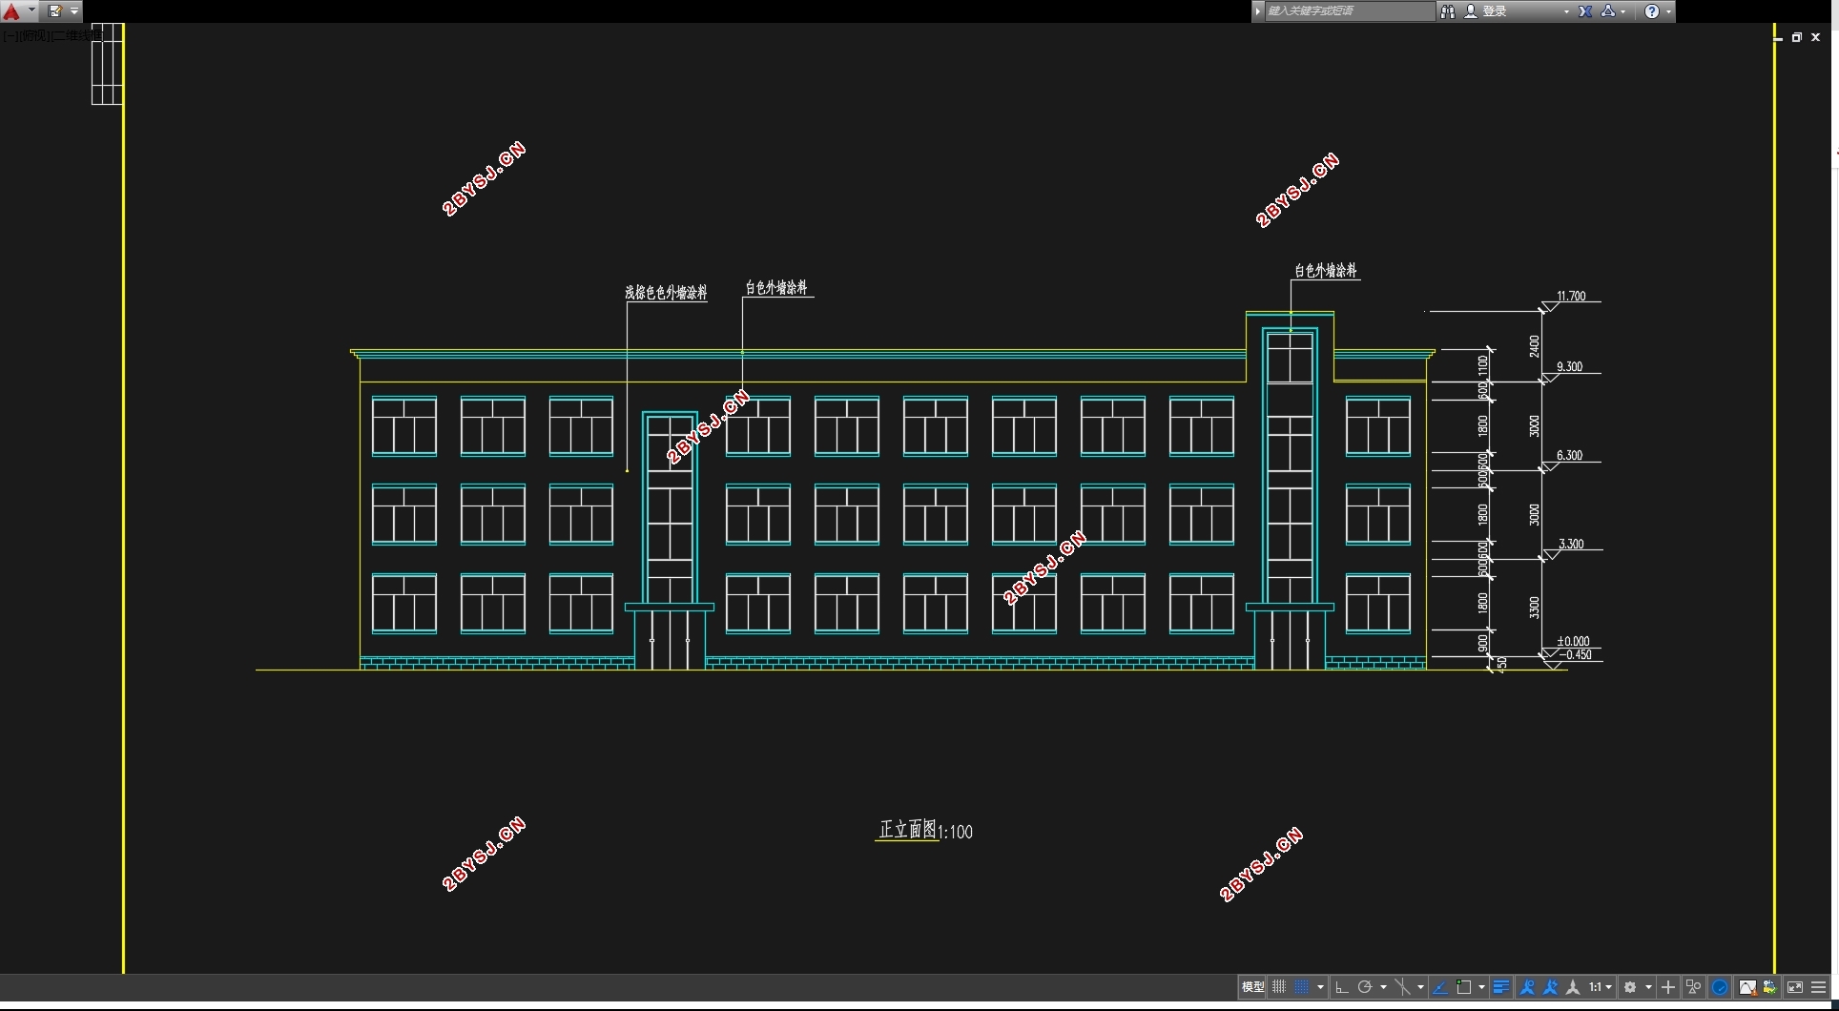Open the 1:1 annotation scale dropdown
1839x1011 pixels.
pyautogui.click(x=1600, y=987)
